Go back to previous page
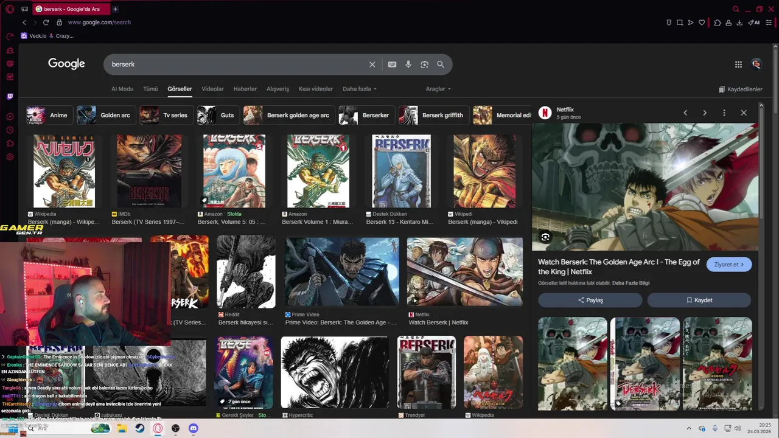 pos(24,23)
